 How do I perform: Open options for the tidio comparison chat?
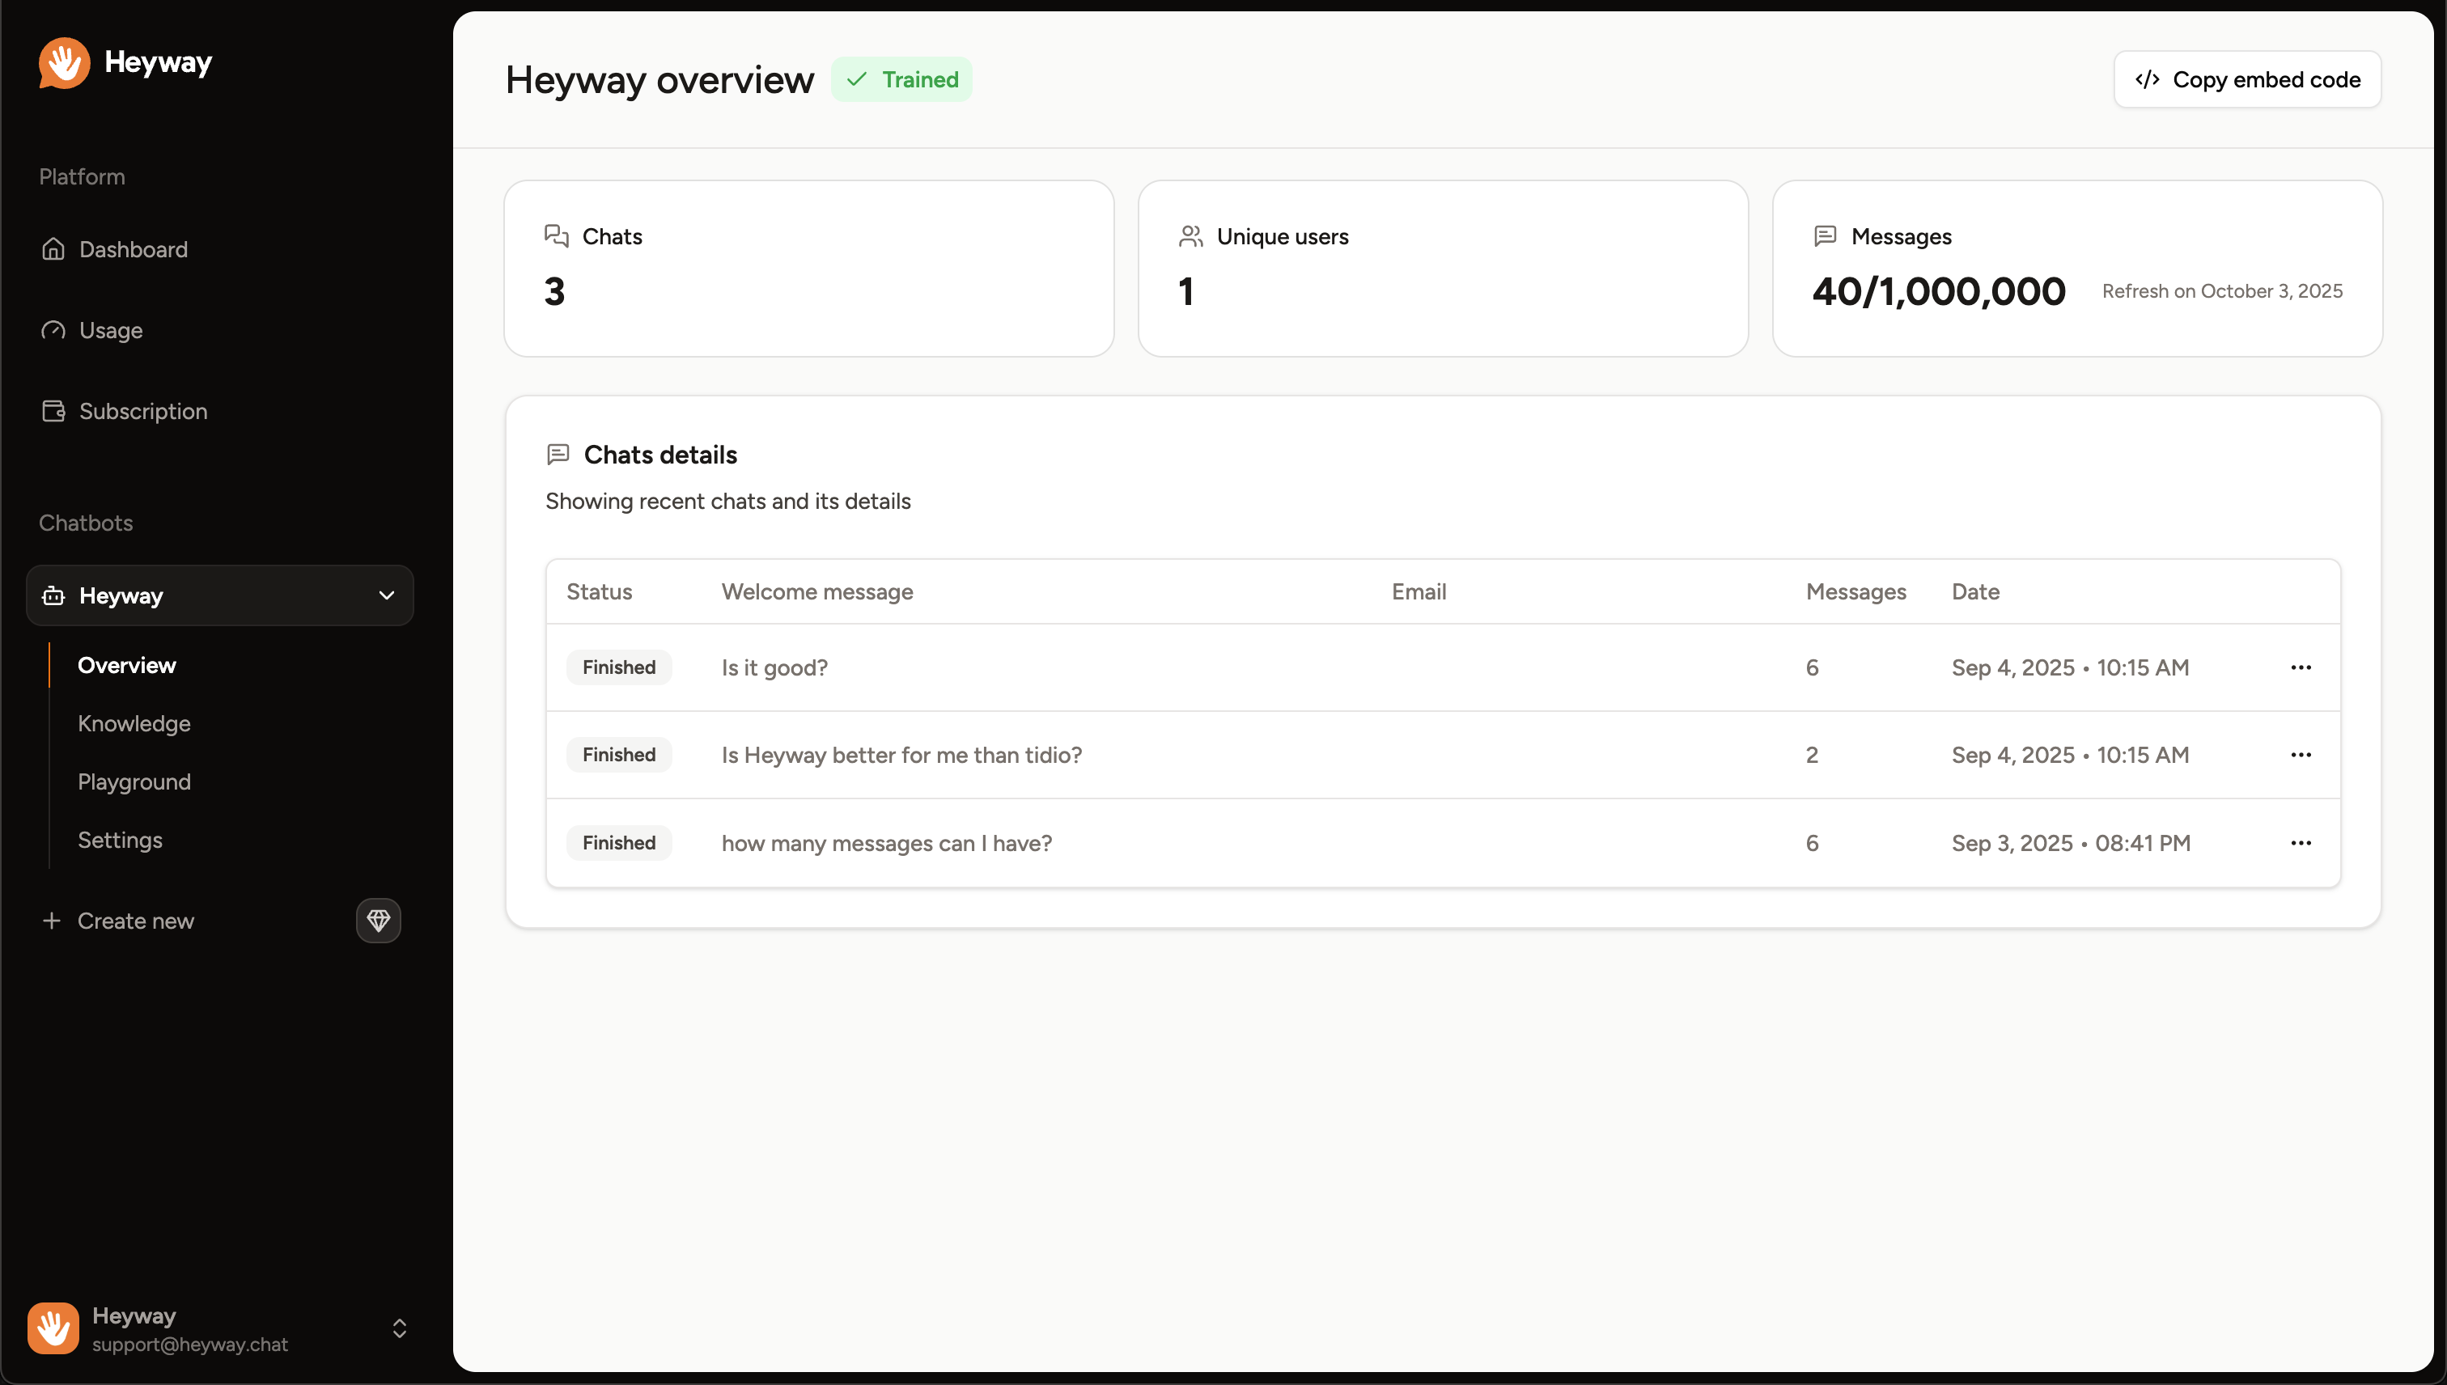(2301, 756)
